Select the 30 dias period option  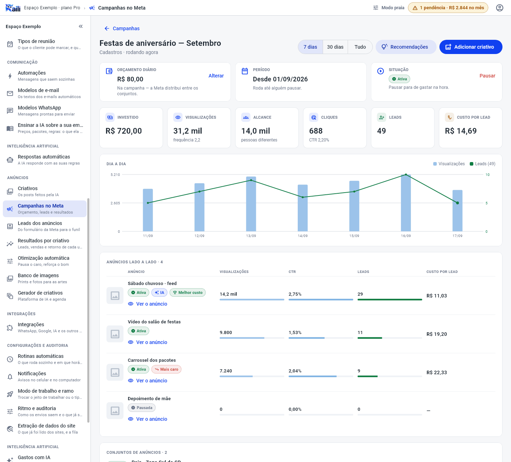[335, 47]
